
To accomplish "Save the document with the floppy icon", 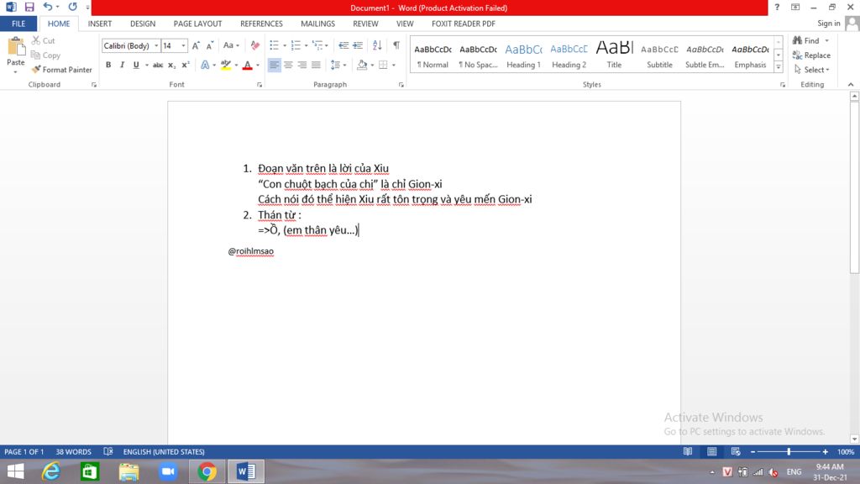I will click(29, 7).
